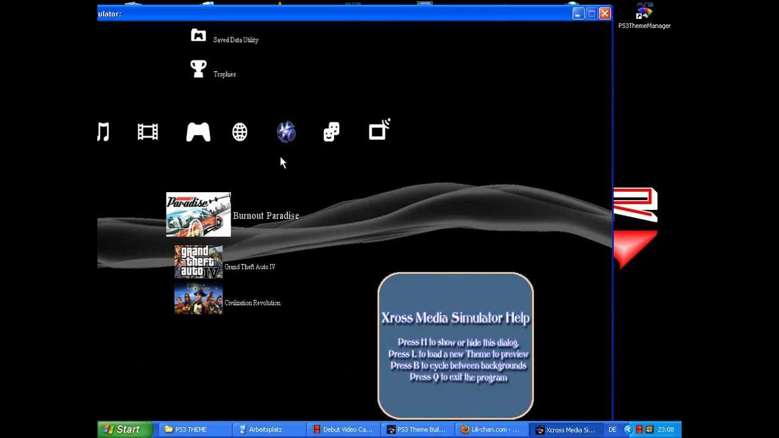Viewport: 779px width, 438px height.
Task: Close the simulator window
Action: click(605, 13)
